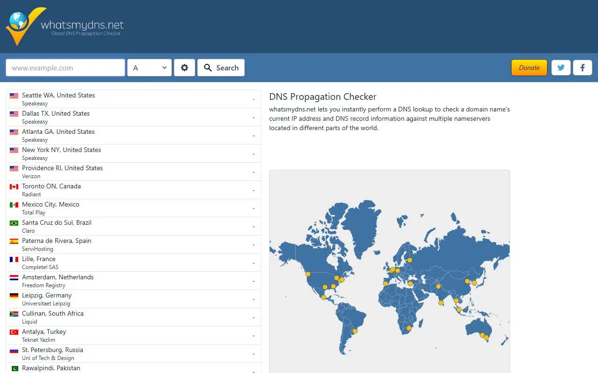Image resolution: width=598 pixels, height=373 pixels.
Task: Click the "Teknet Yazlim" provider label
Action: tap(38, 340)
